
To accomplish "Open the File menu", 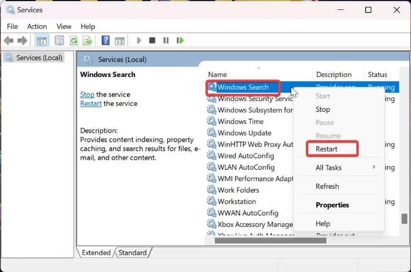I will tap(12, 26).
